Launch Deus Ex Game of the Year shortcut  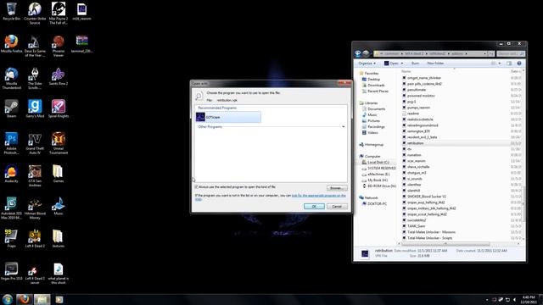click(35, 46)
